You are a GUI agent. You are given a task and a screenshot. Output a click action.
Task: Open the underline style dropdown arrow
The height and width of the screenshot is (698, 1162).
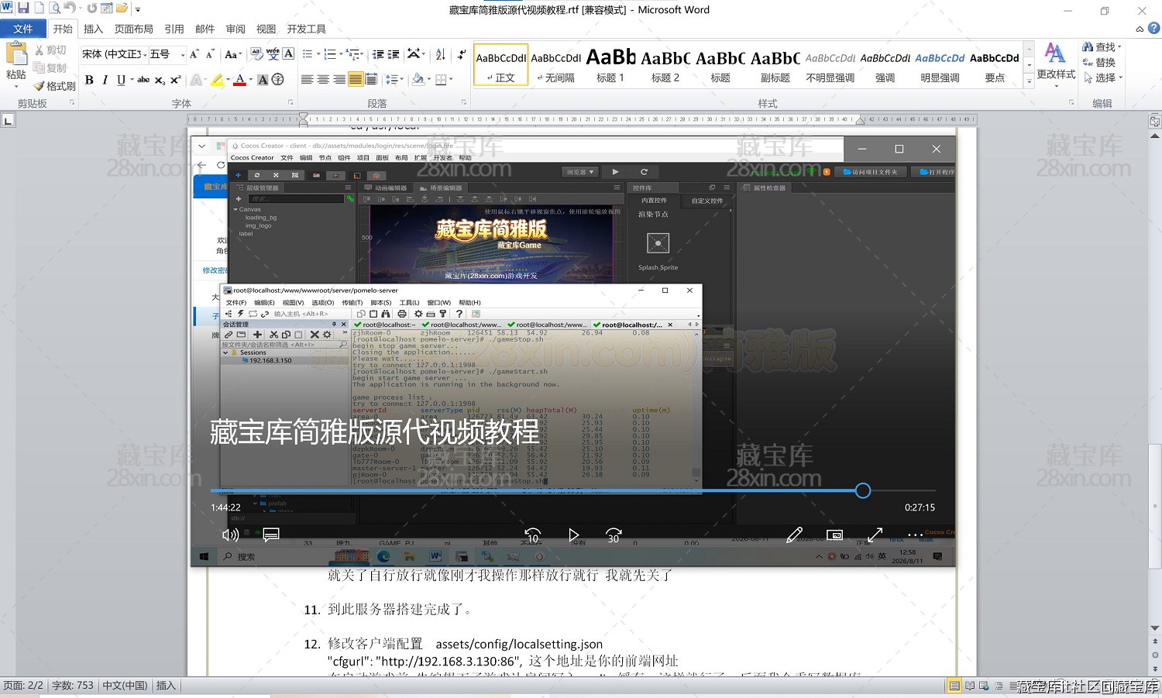point(132,80)
